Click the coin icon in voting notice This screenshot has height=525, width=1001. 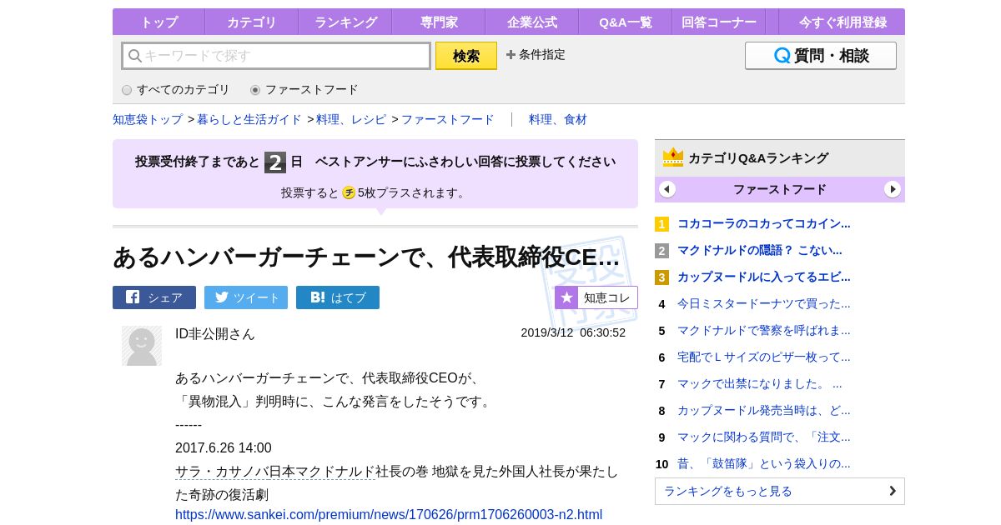pos(349,192)
